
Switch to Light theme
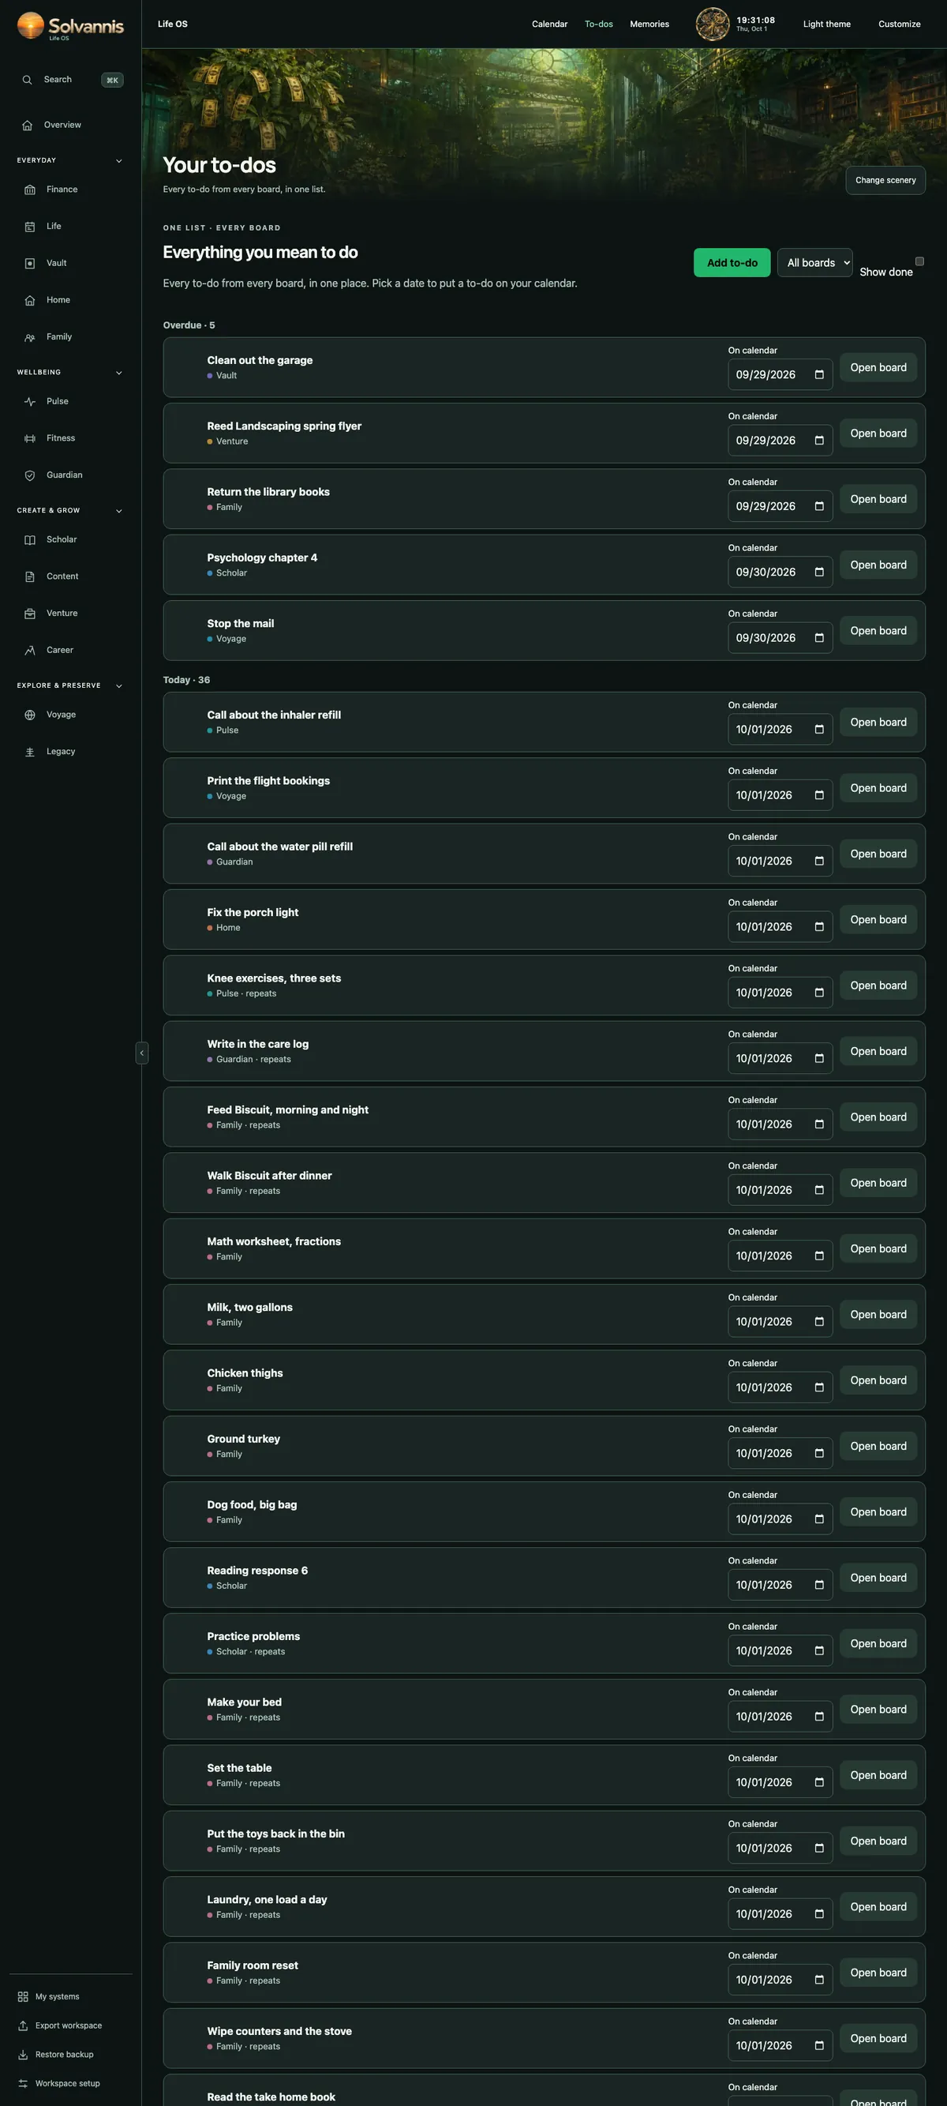(826, 24)
